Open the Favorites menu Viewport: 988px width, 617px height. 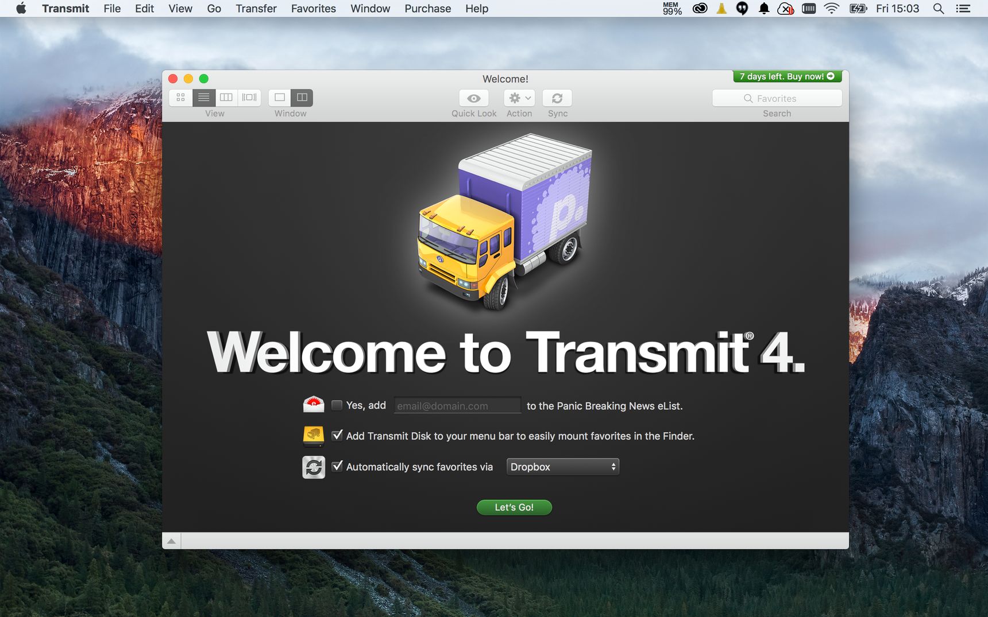click(x=314, y=9)
